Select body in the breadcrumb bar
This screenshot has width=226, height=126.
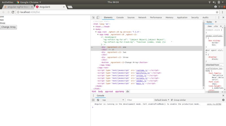coord(101,91)
